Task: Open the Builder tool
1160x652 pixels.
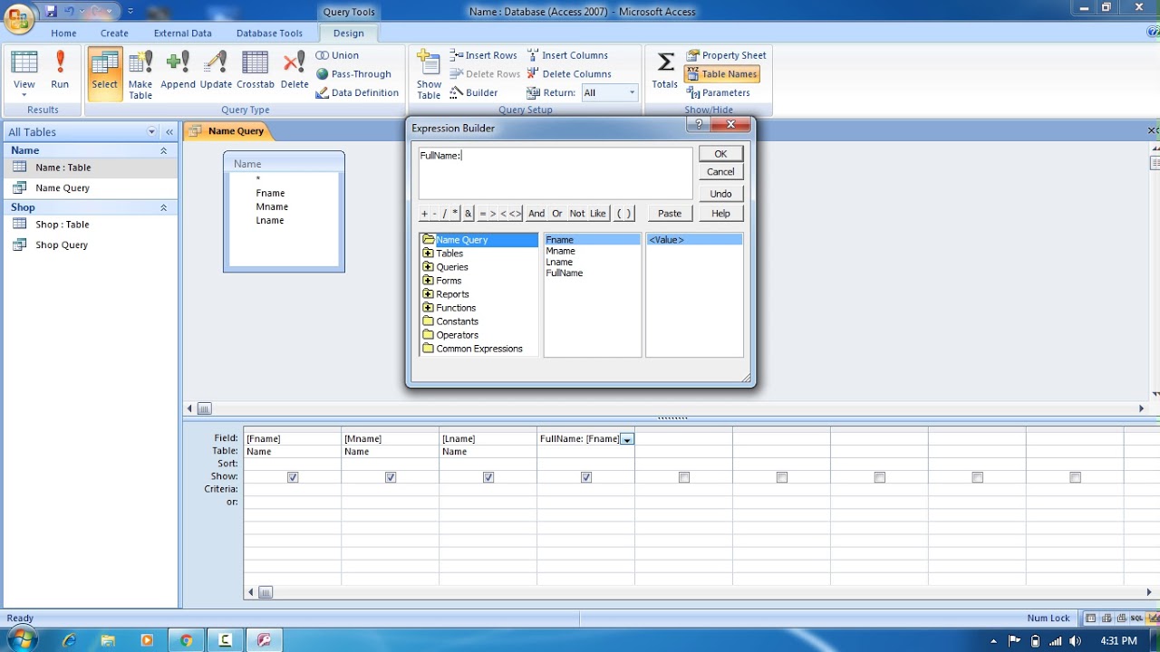Action: pyautogui.click(x=474, y=92)
